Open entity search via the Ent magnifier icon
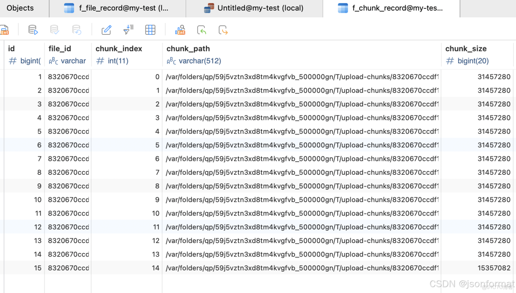 (180, 30)
